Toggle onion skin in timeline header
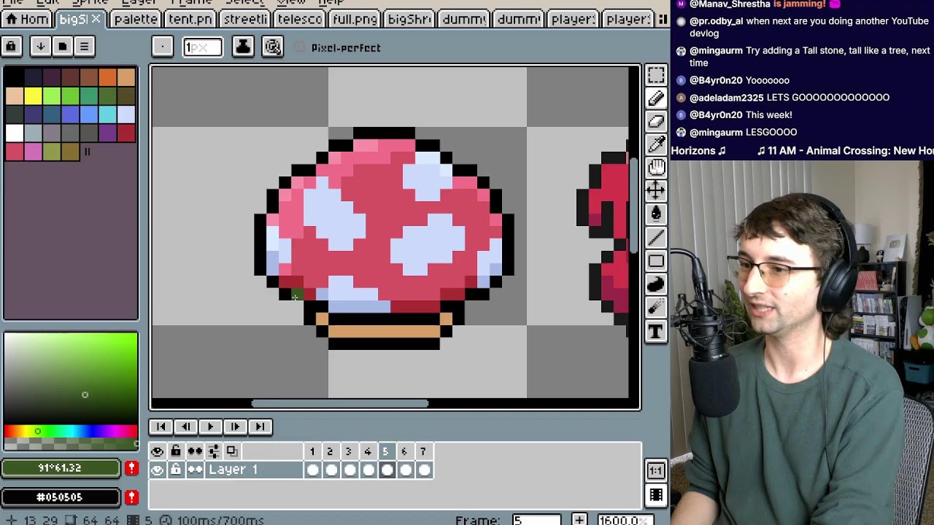934x525 pixels. (x=232, y=451)
